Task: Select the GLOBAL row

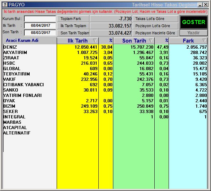Action: pos(105,68)
